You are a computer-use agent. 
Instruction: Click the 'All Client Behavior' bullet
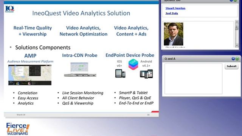coord(78,98)
